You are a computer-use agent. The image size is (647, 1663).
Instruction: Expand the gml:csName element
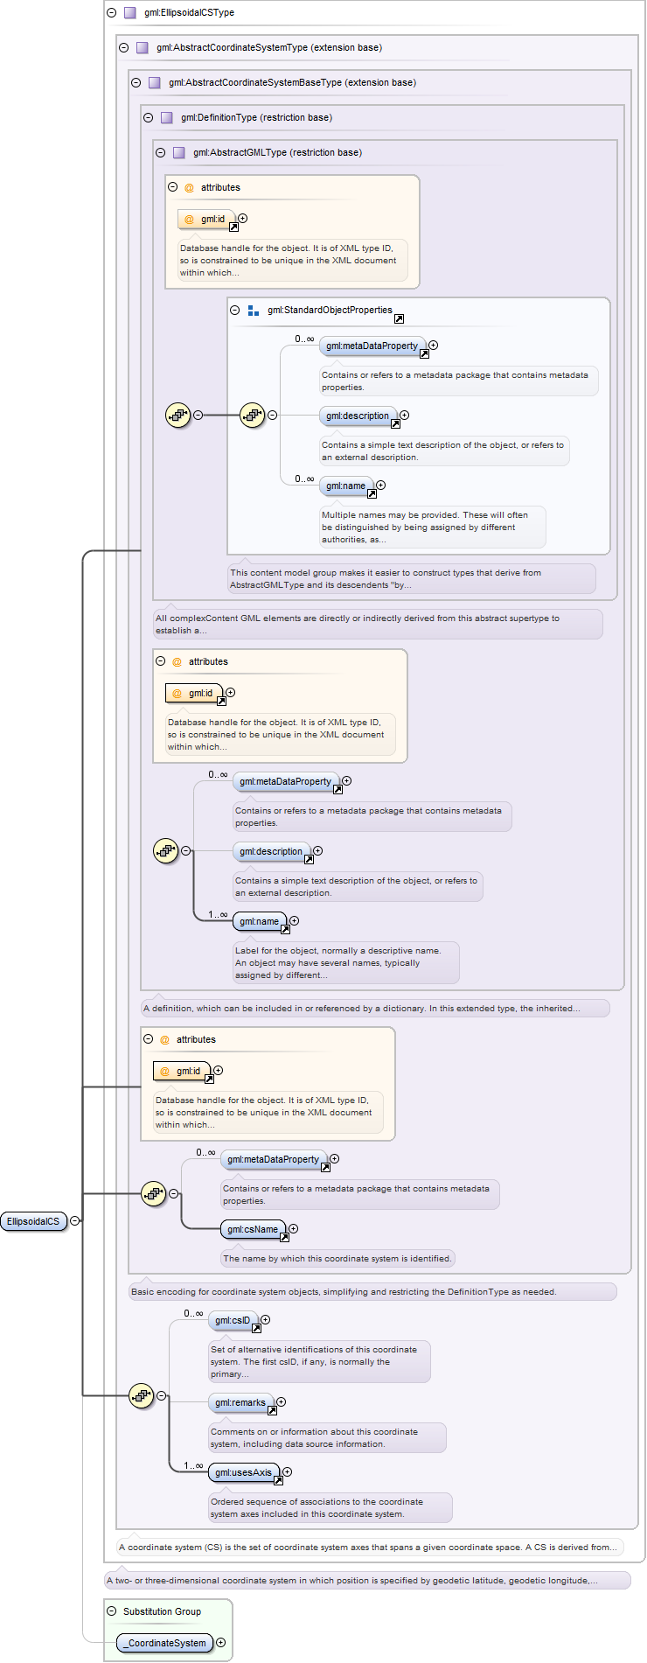(x=293, y=1229)
